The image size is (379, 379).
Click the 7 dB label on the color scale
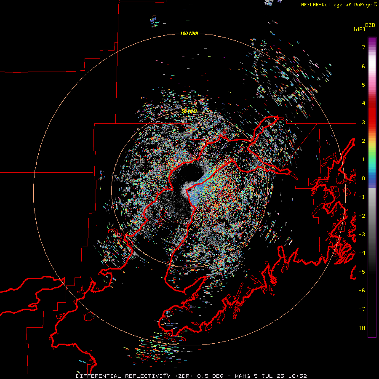pos(363,47)
